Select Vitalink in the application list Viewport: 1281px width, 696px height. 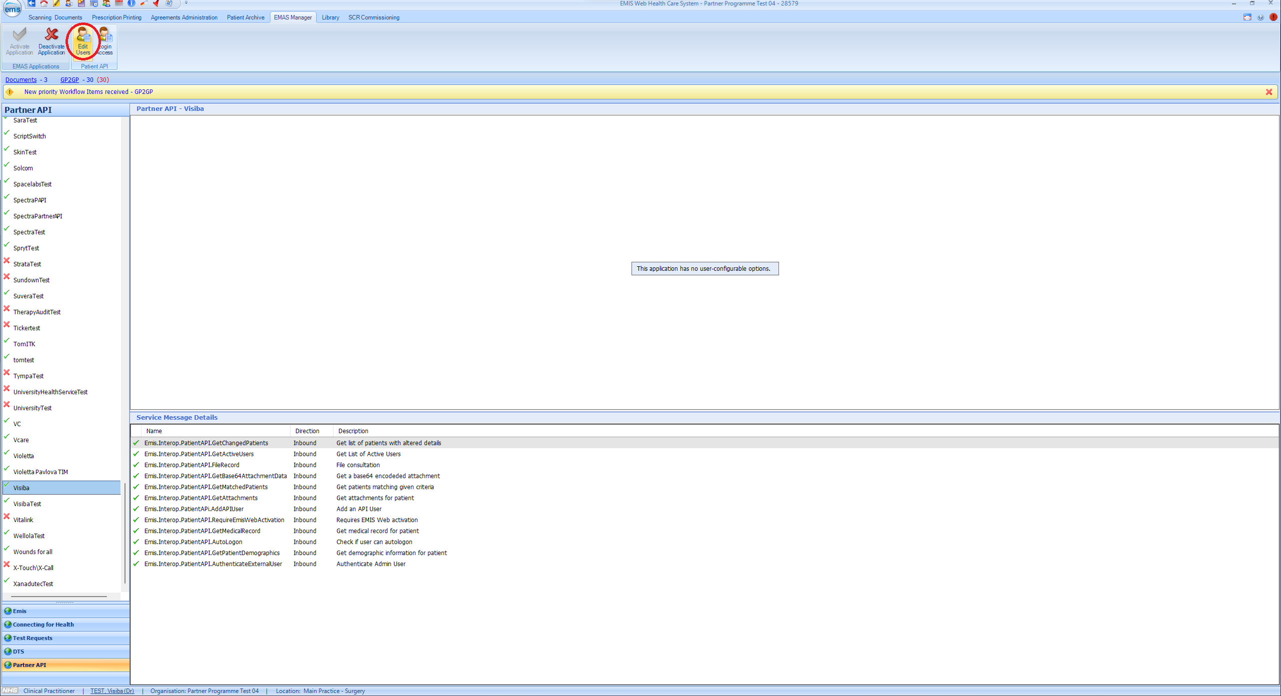tap(61, 520)
